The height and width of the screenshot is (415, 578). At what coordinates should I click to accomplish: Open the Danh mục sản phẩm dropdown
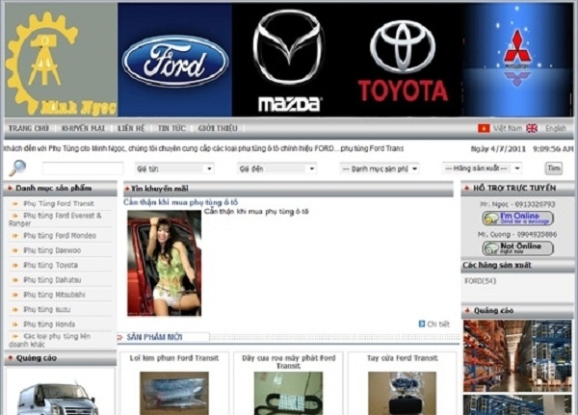pos(380,169)
